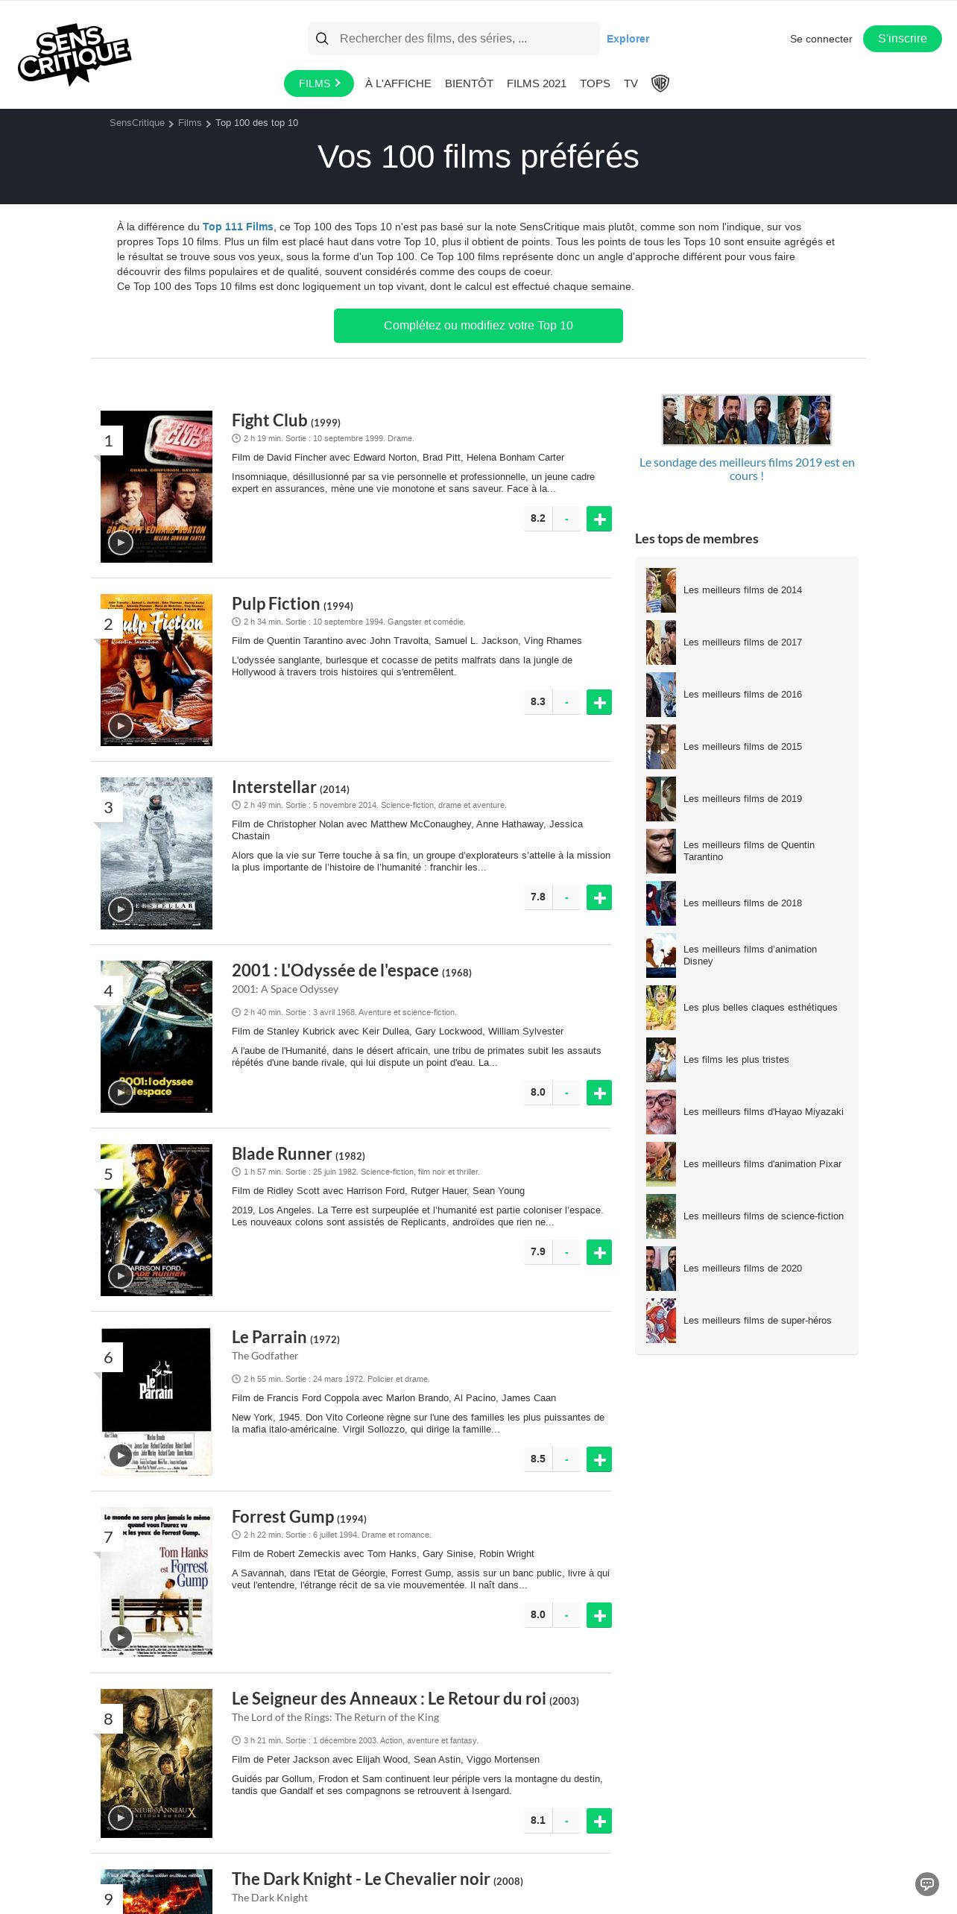Click the SensCritique logo

click(x=75, y=54)
